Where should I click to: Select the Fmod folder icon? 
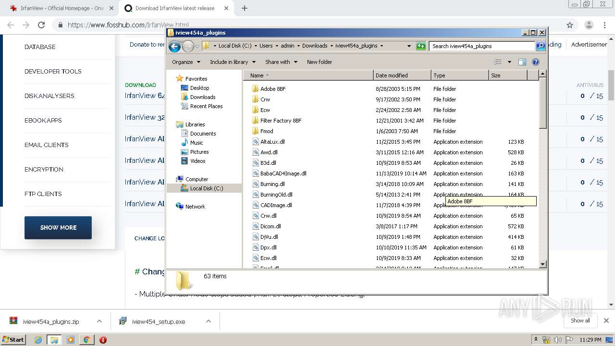(255, 131)
